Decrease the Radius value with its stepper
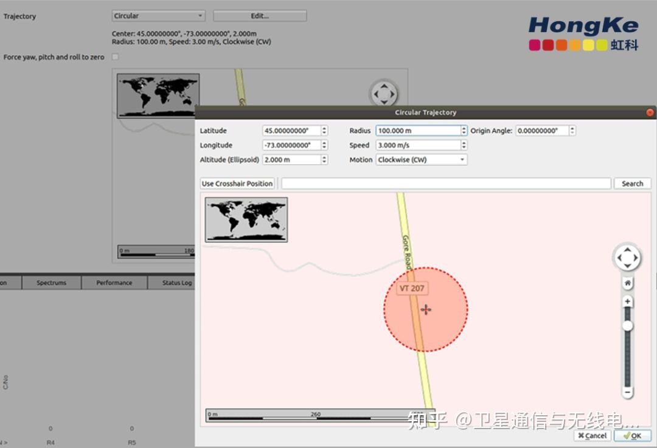This screenshot has height=448, width=657. (464, 133)
